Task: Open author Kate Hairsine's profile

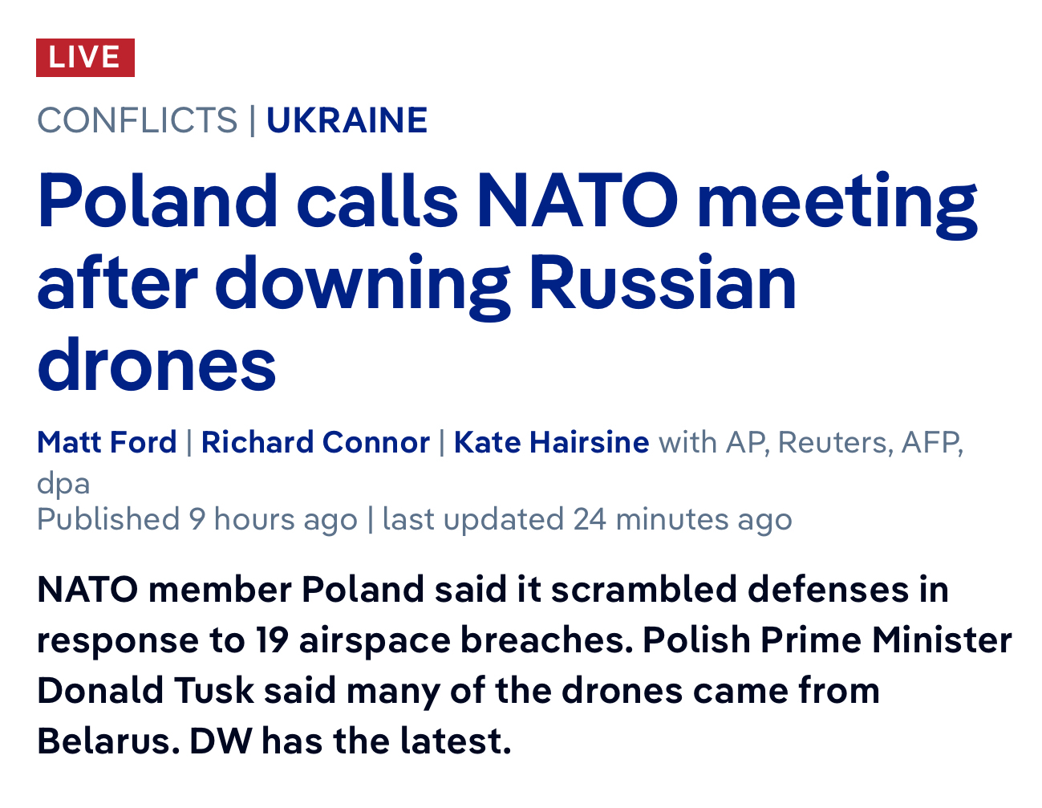Action: (x=551, y=442)
